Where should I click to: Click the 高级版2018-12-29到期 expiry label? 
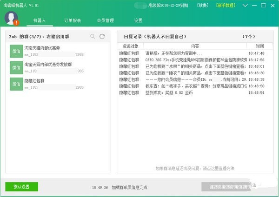pyautogui.click(x=168, y=6)
